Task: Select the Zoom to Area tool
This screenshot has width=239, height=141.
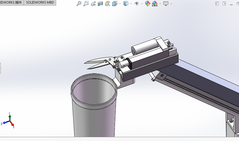Action: click(86, 4)
